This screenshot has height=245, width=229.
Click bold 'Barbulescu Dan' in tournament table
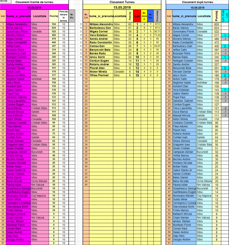pos(101,28)
